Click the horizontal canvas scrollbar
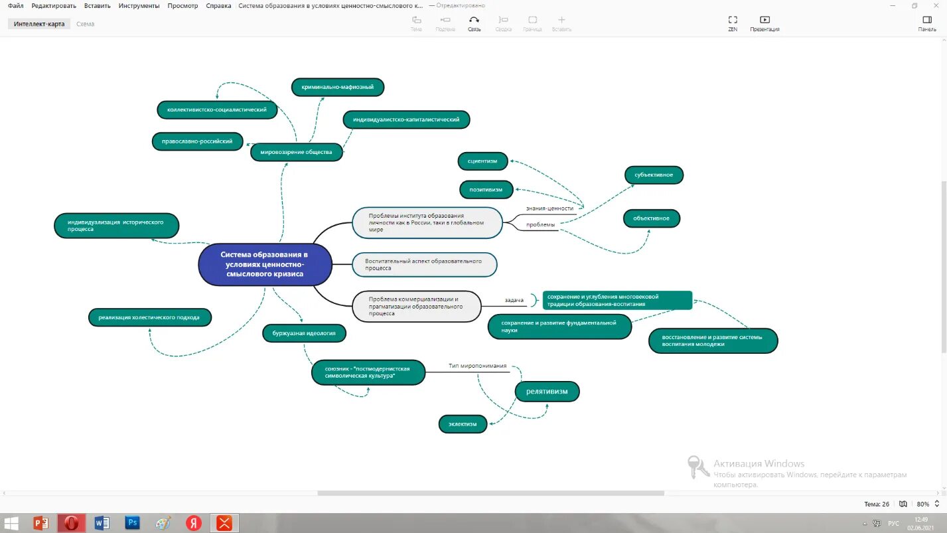Image resolution: width=947 pixels, height=533 pixels. [x=490, y=493]
